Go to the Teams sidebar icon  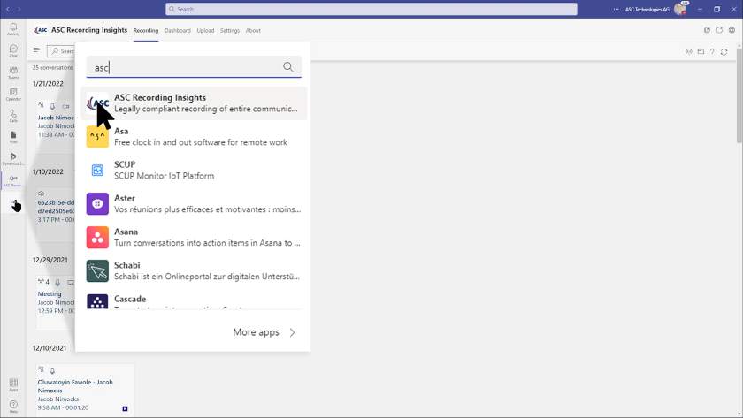pyautogui.click(x=13, y=72)
